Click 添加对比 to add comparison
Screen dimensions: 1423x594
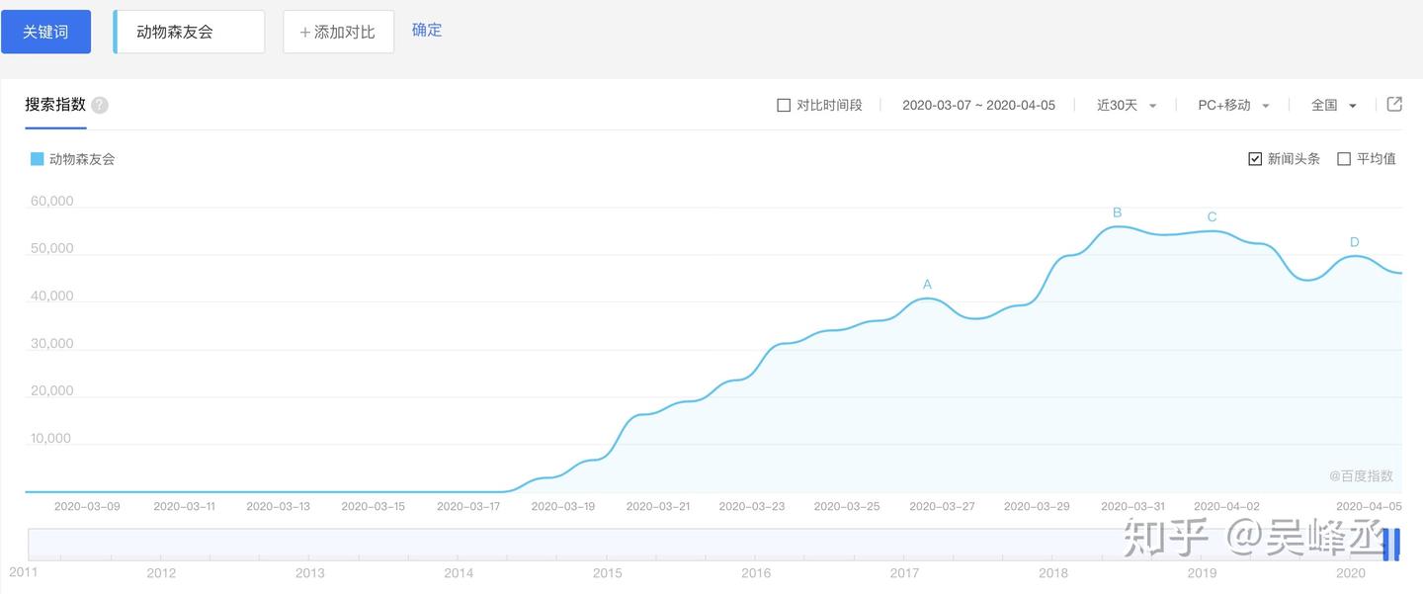click(x=338, y=32)
